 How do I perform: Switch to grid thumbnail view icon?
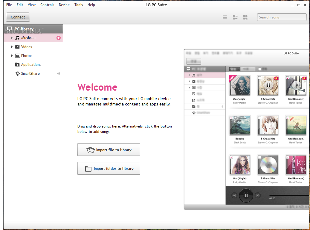point(245,17)
